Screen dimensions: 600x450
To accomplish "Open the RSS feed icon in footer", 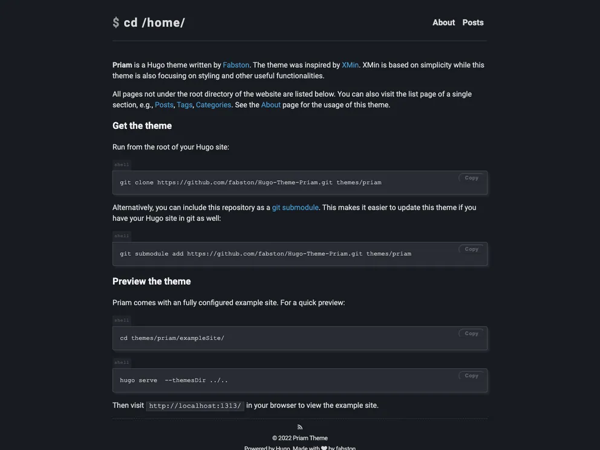I will [x=300, y=428].
